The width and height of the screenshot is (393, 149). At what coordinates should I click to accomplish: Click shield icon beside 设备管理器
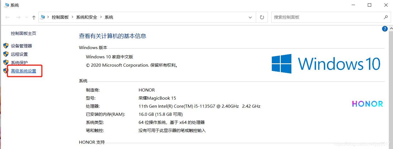point(6,46)
